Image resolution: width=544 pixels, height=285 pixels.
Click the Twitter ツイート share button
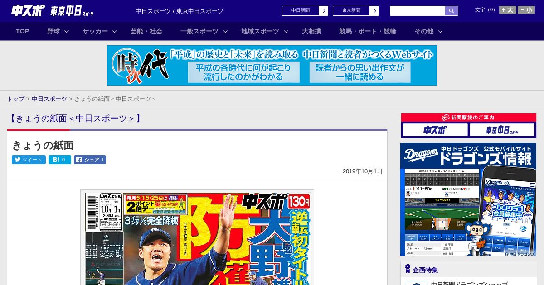point(29,160)
